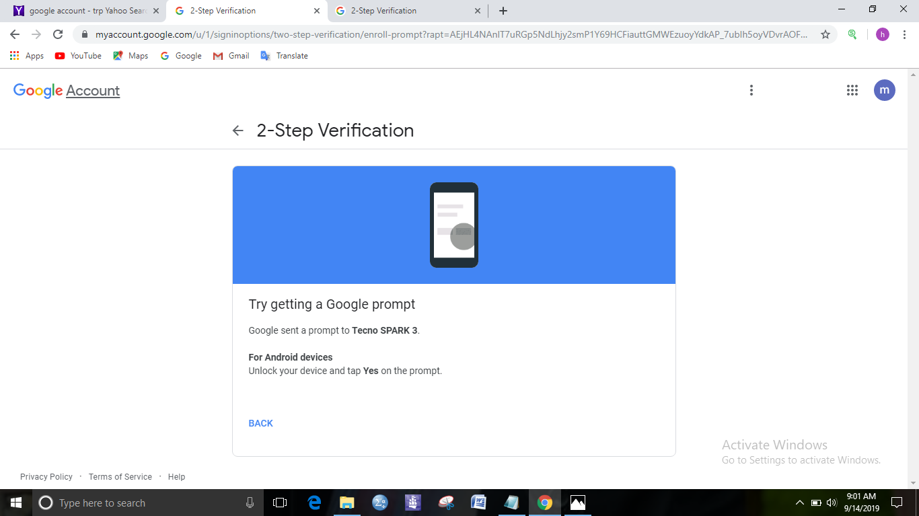Click the address bar URL
The image size is (919, 516).
point(451,34)
